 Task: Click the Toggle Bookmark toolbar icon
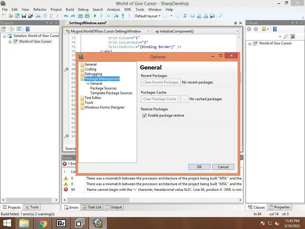193,16
